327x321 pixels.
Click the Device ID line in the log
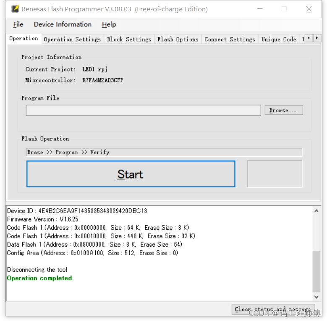click(x=77, y=211)
